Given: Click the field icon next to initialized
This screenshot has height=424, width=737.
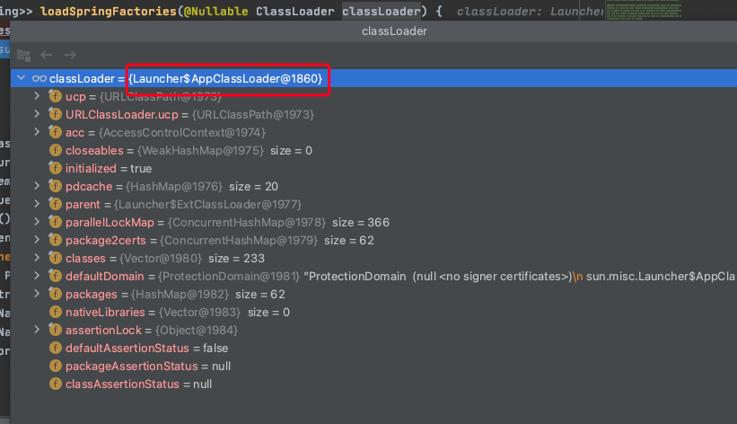Looking at the screenshot, I should [x=56, y=169].
